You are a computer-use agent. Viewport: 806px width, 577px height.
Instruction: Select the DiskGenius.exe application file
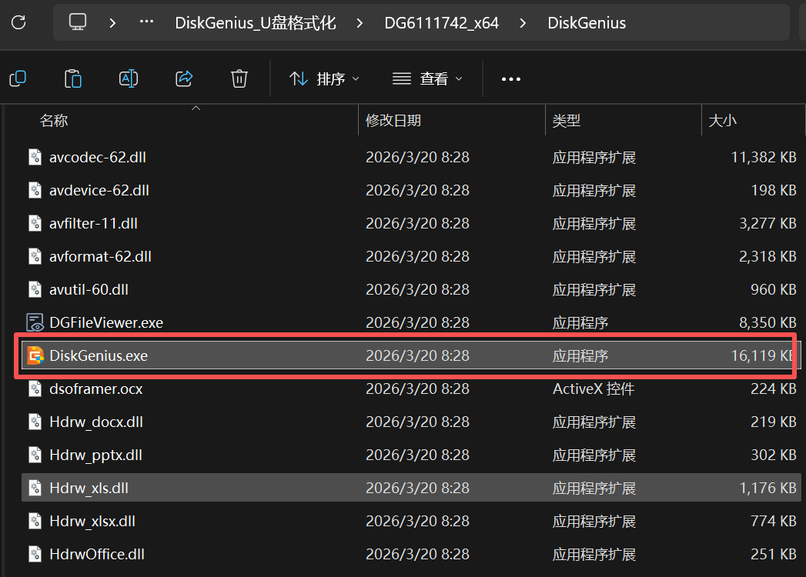coord(411,355)
